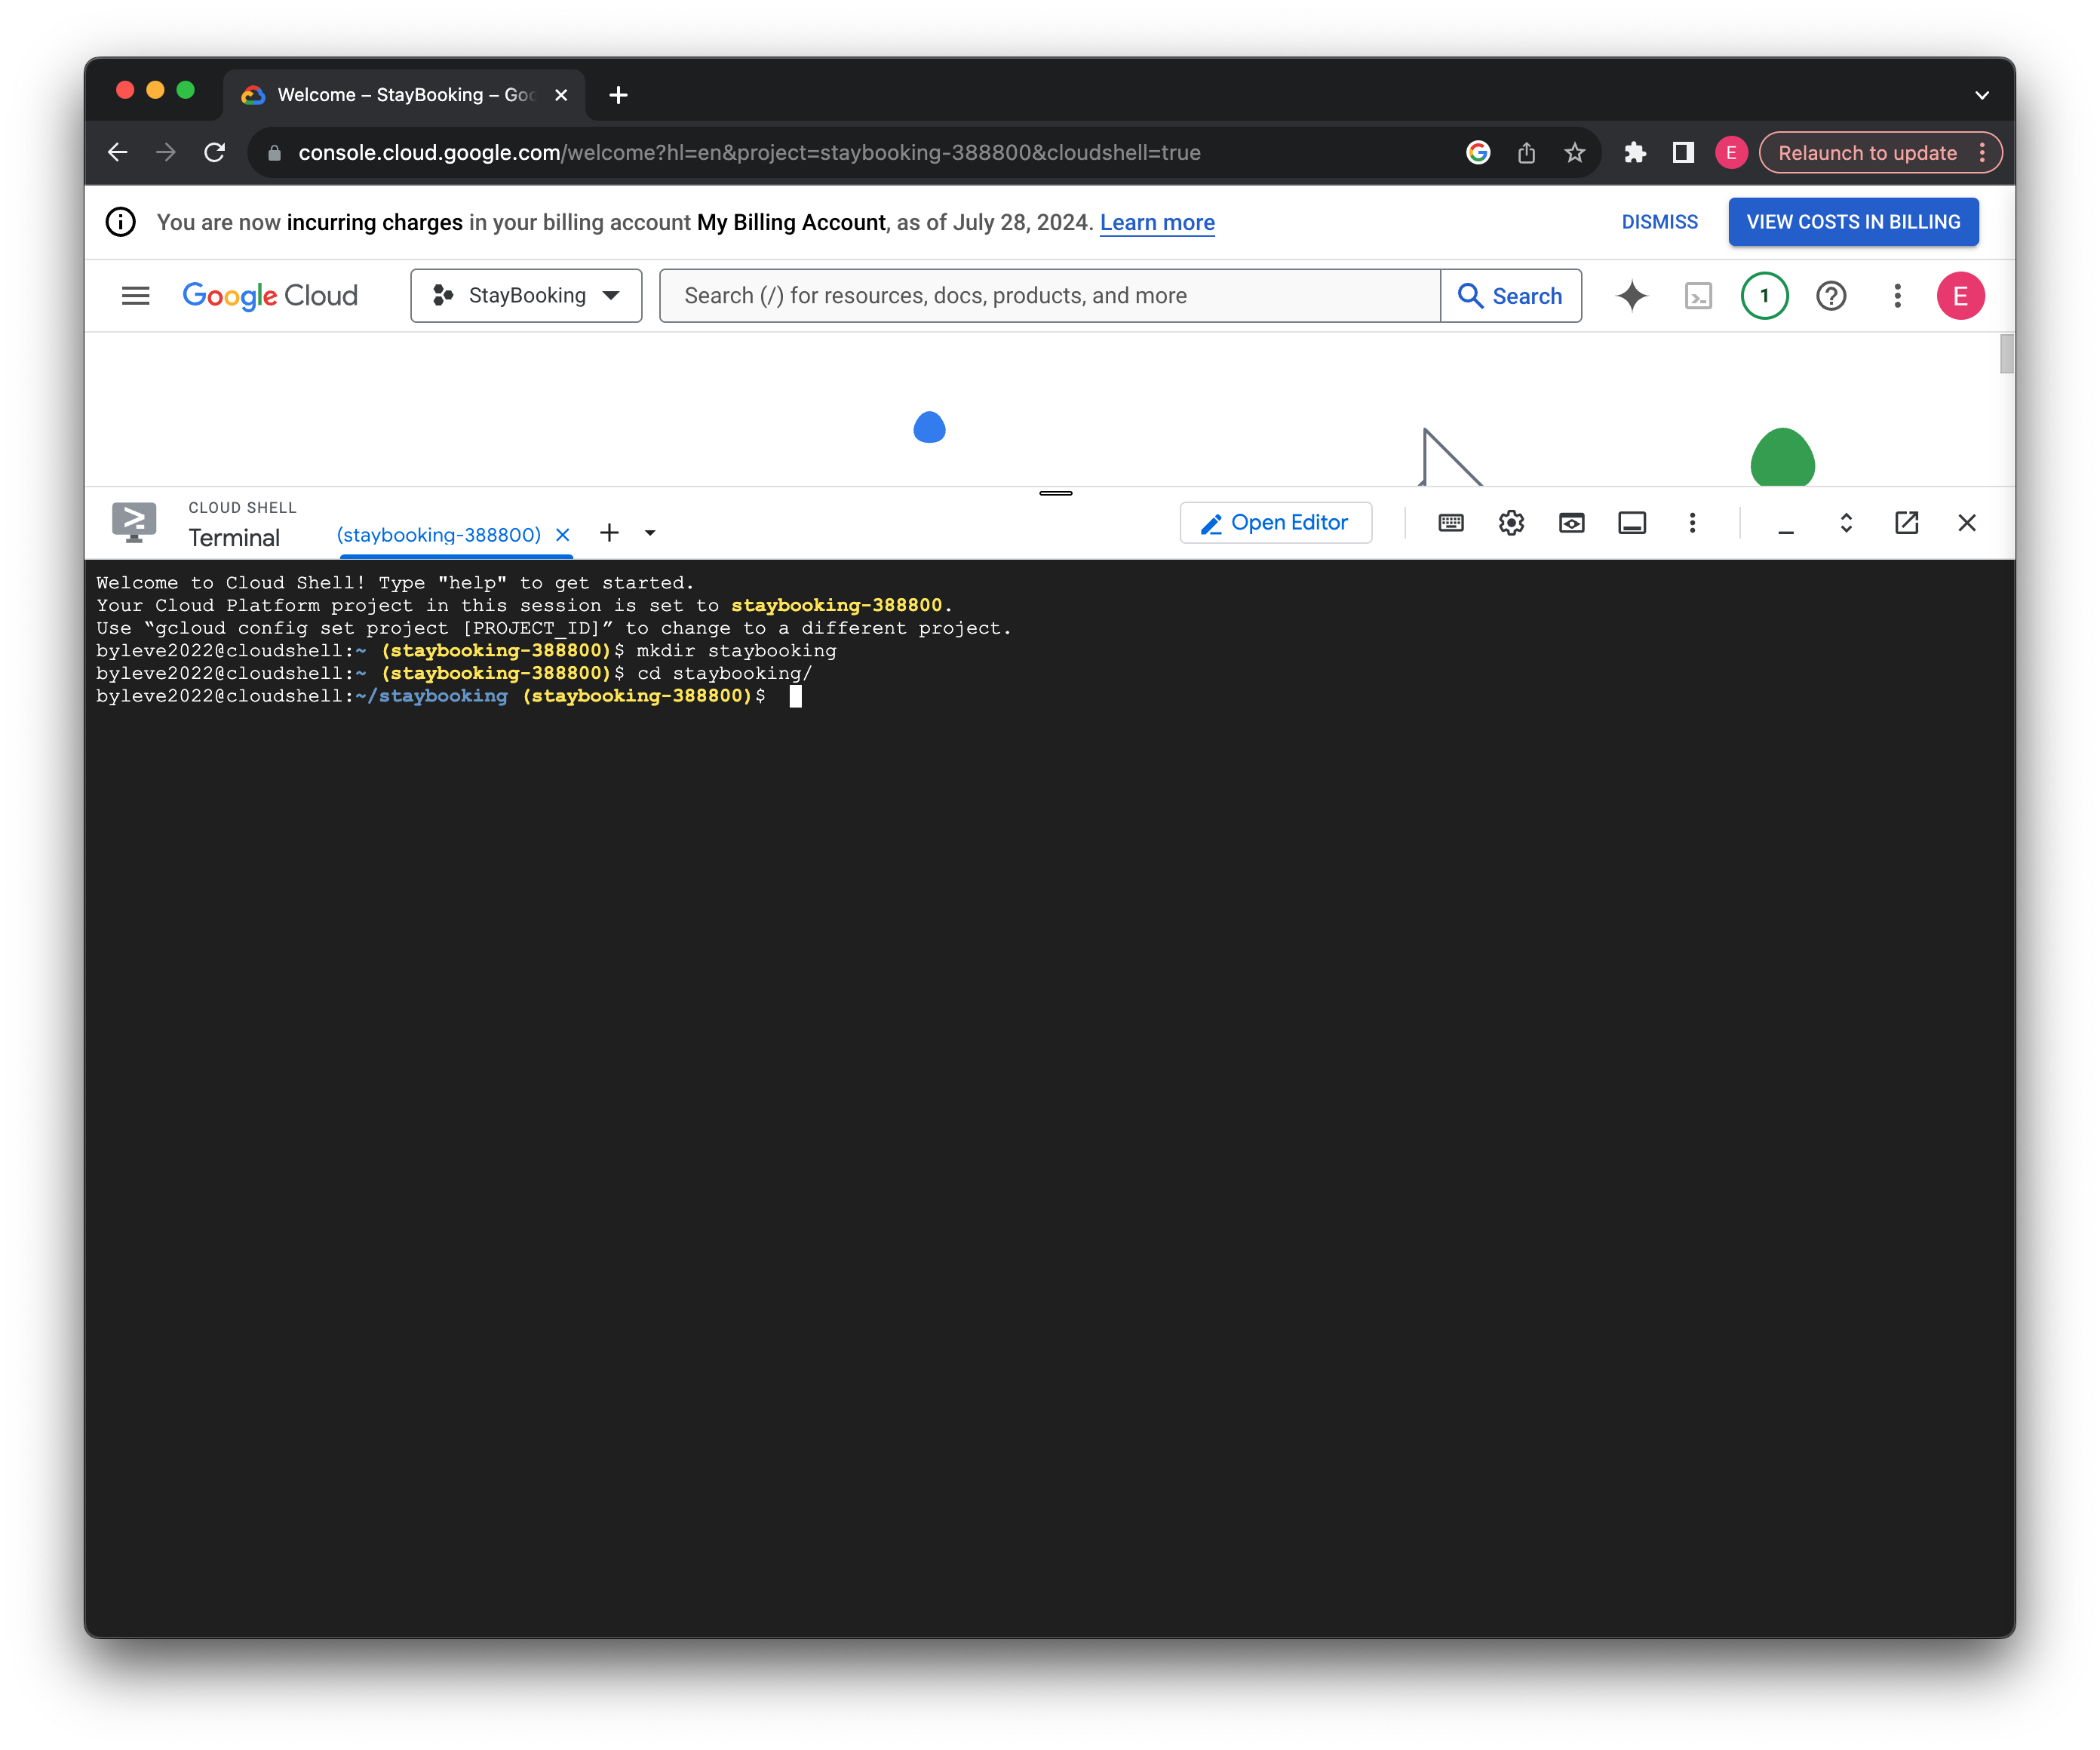The height and width of the screenshot is (1750, 2100).
Task: Bookmark this page with the star
Action: coord(1575,152)
